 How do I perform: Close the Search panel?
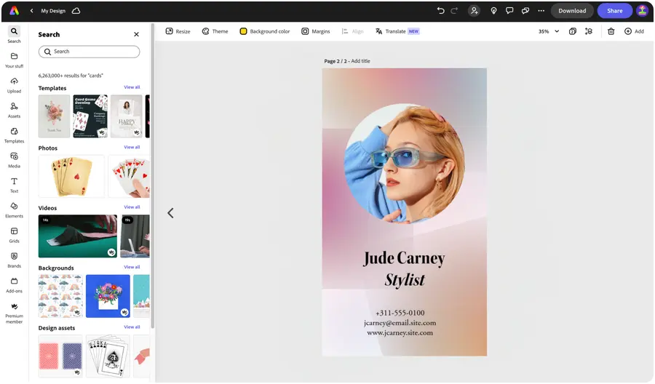tap(136, 34)
